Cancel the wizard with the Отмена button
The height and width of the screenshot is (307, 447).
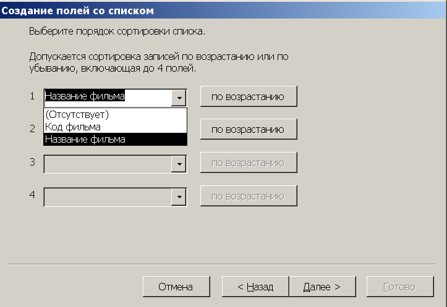[x=176, y=287]
